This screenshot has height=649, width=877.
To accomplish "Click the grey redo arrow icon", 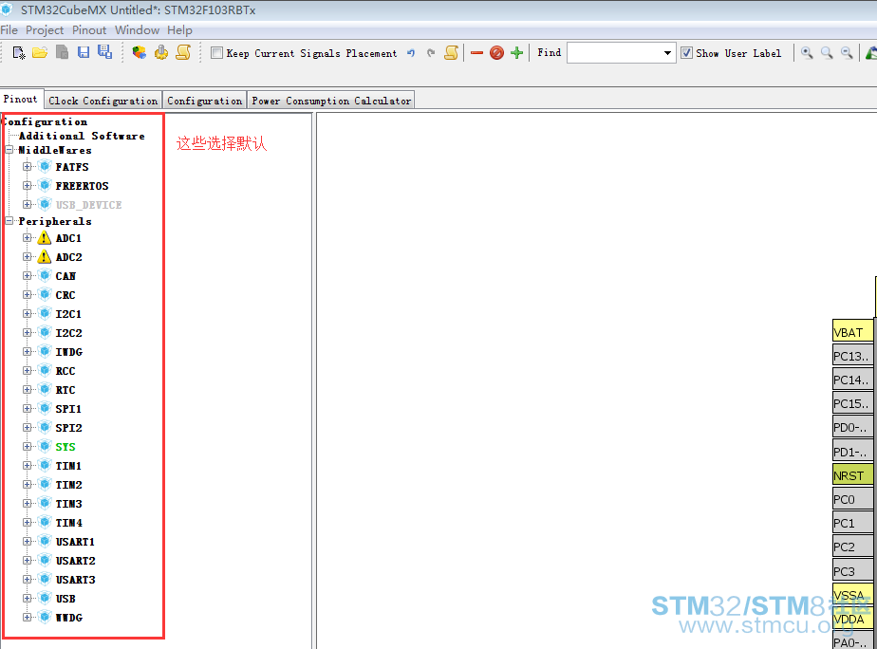I will (x=431, y=53).
